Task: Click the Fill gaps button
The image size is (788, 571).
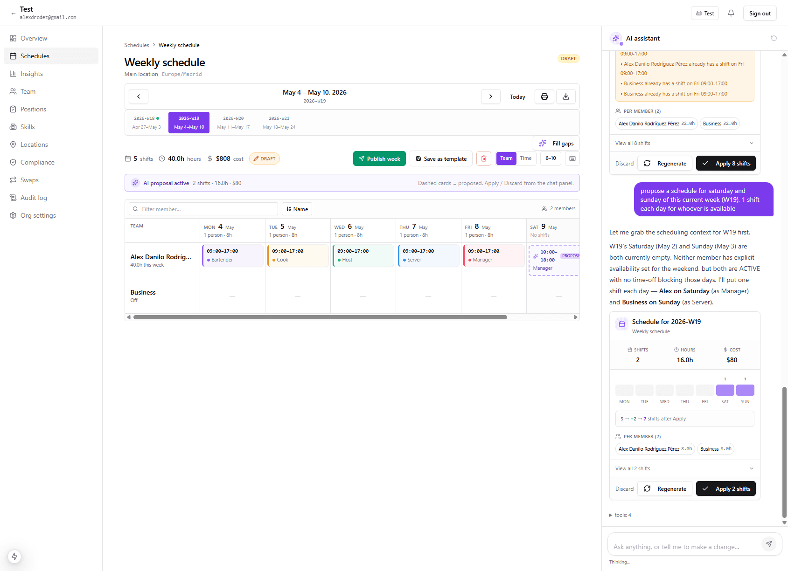Action: point(556,143)
